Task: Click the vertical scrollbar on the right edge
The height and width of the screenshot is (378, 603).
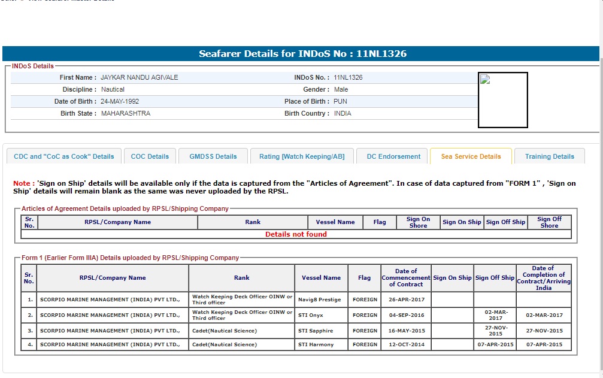Action: pos(601,180)
